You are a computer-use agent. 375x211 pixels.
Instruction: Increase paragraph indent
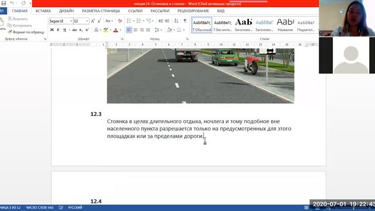click(x=168, y=21)
